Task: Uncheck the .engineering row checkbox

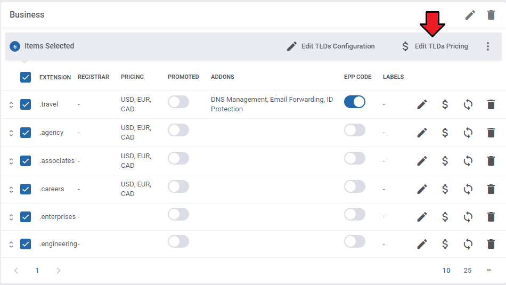Action: pyautogui.click(x=26, y=244)
